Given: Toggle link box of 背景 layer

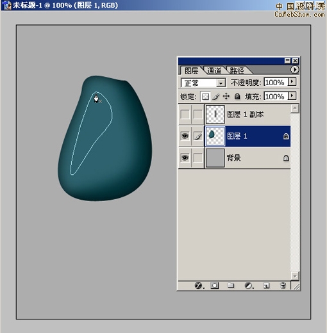Looking at the screenshot, I should pyautogui.click(x=198, y=158).
